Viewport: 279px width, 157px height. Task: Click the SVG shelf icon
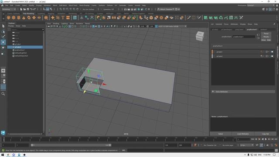(x=68, y=17)
